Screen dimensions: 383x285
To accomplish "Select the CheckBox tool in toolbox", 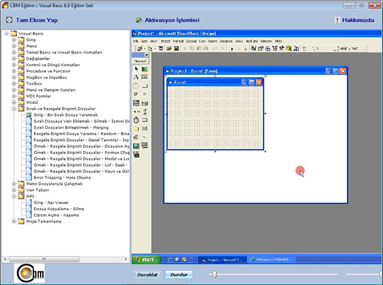I will point(137,94).
